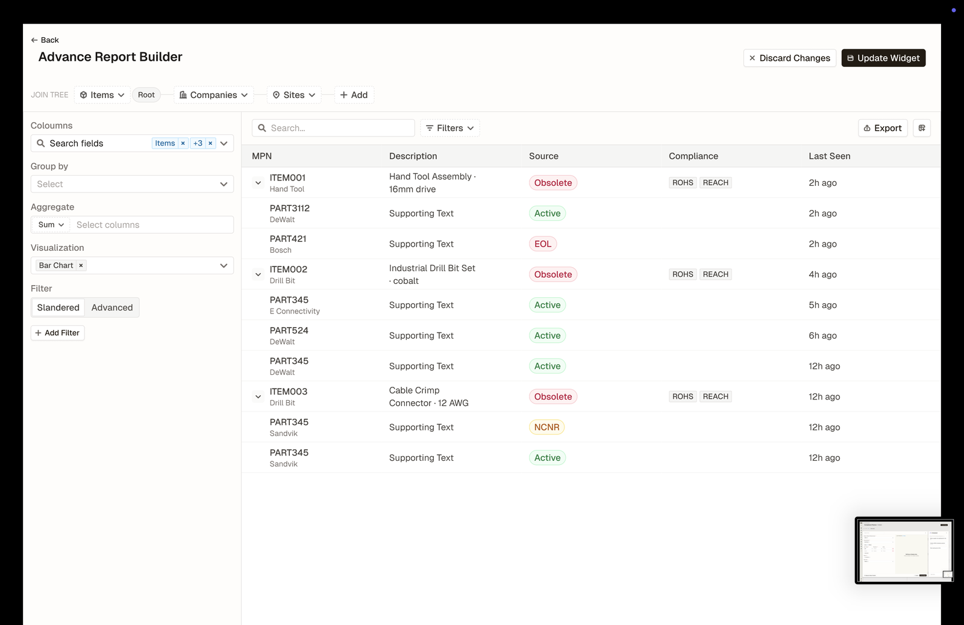Remove the +3 columns tag
Screen dimensions: 964x625
[x=210, y=143]
